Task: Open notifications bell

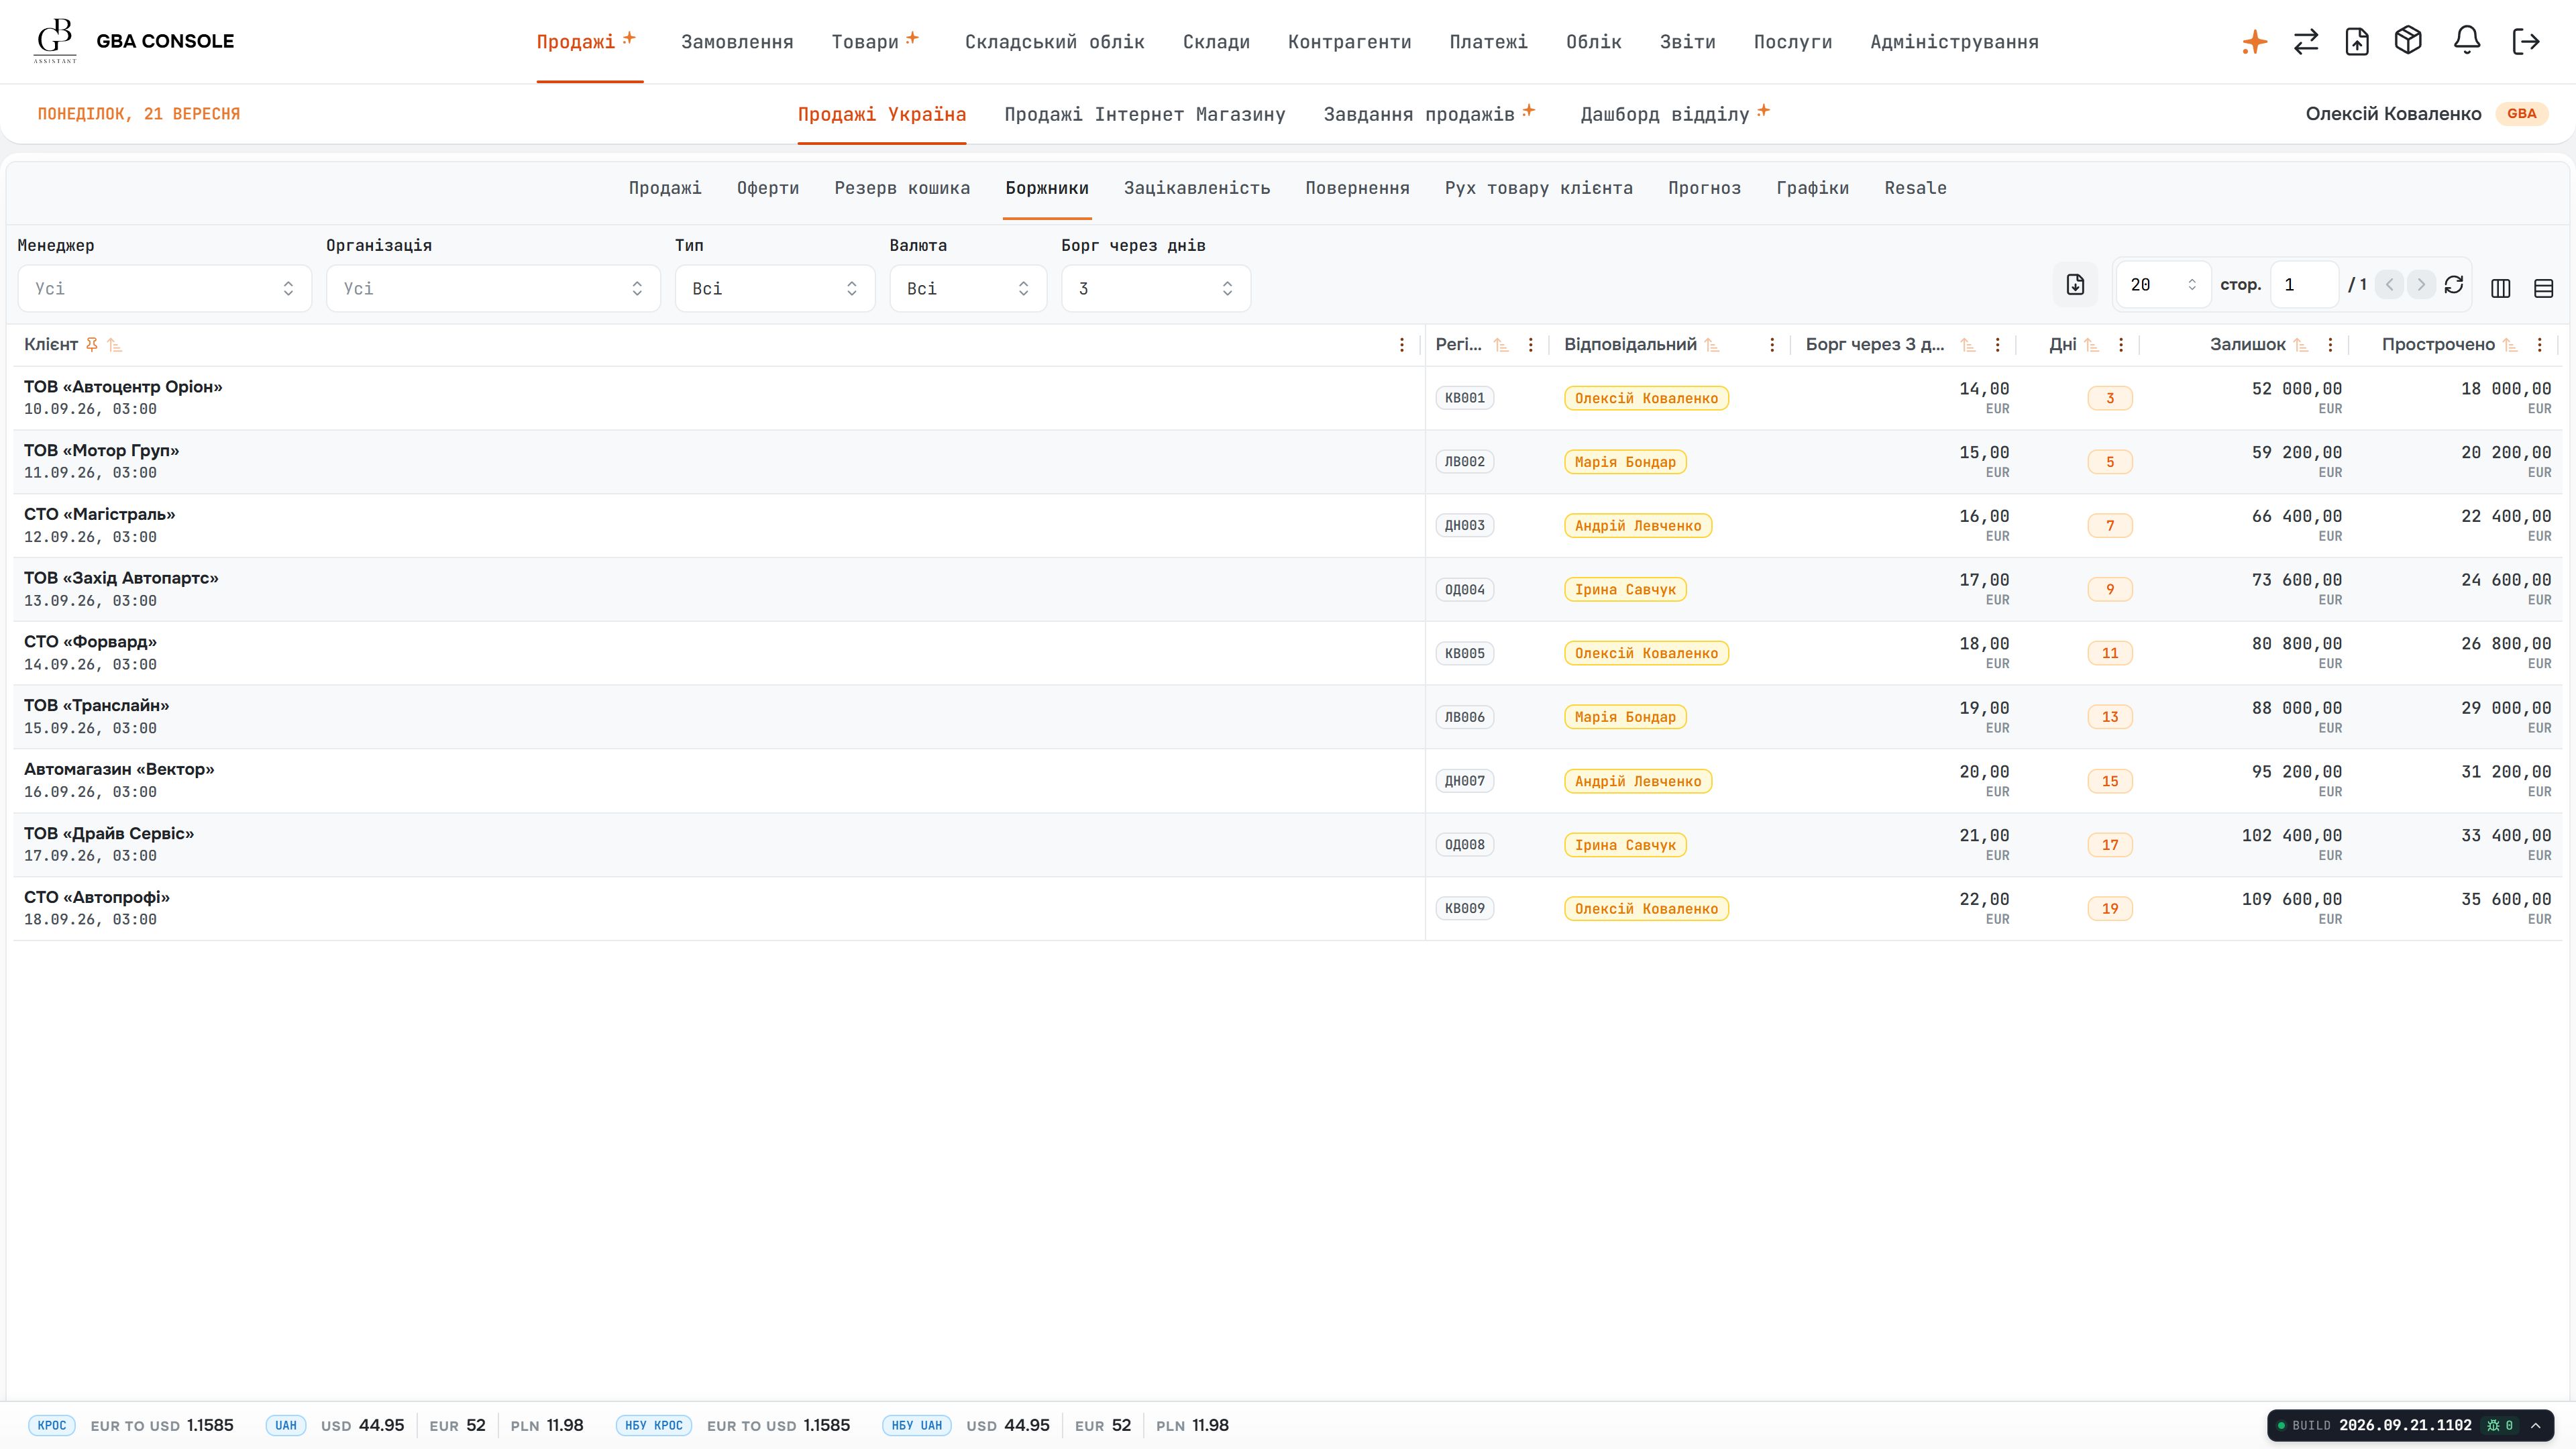Action: (x=2467, y=41)
